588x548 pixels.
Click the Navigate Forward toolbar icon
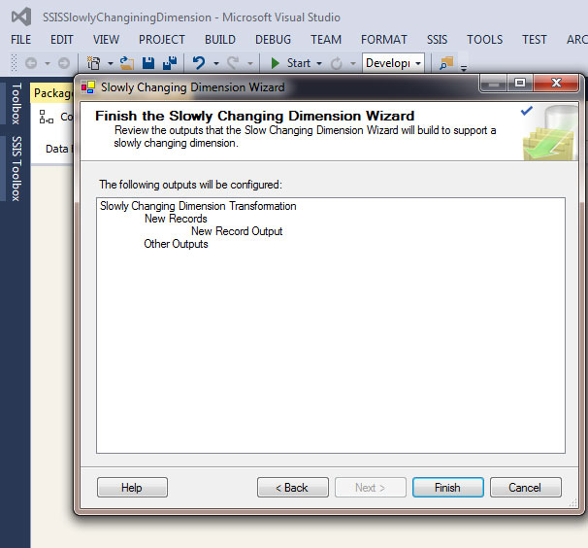(x=64, y=63)
